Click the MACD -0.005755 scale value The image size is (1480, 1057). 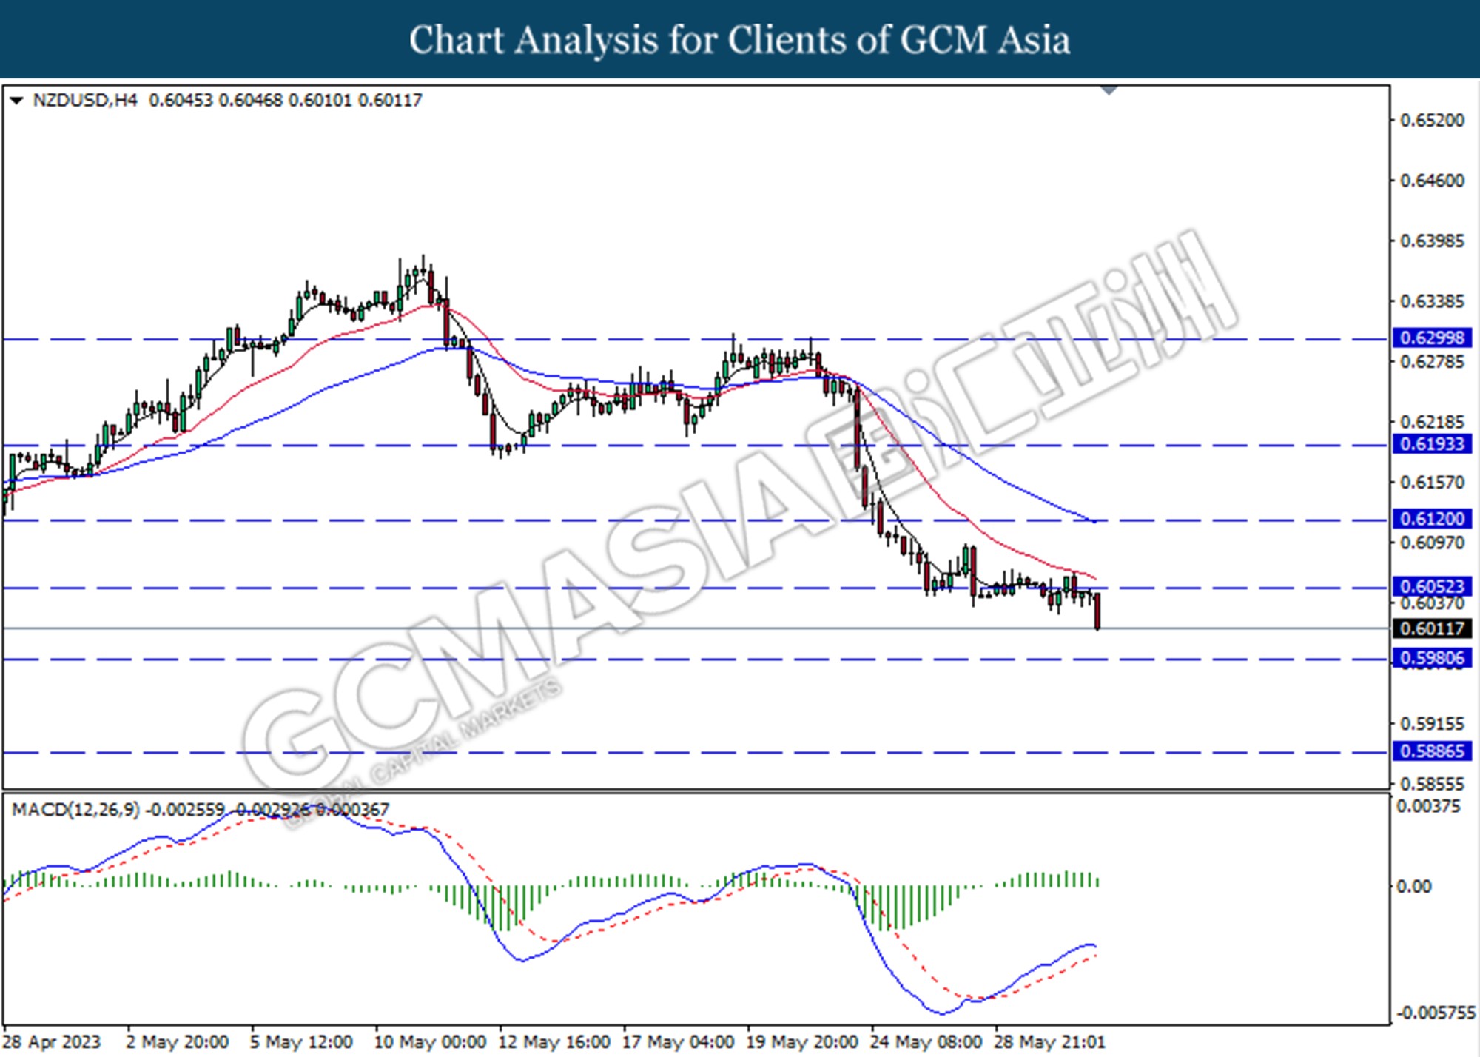[x=1436, y=1013]
